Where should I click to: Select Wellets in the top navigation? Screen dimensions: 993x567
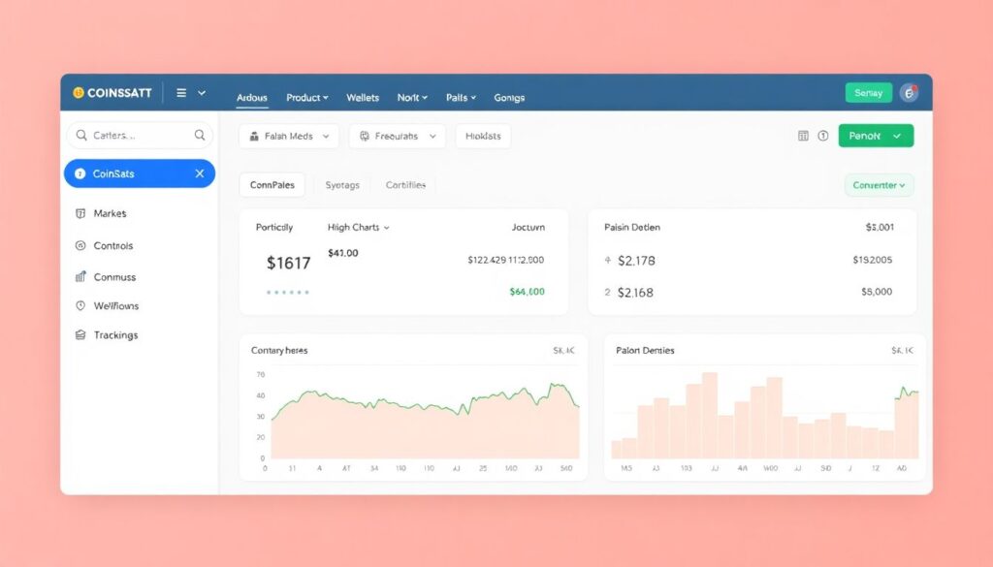click(x=363, y=98)
